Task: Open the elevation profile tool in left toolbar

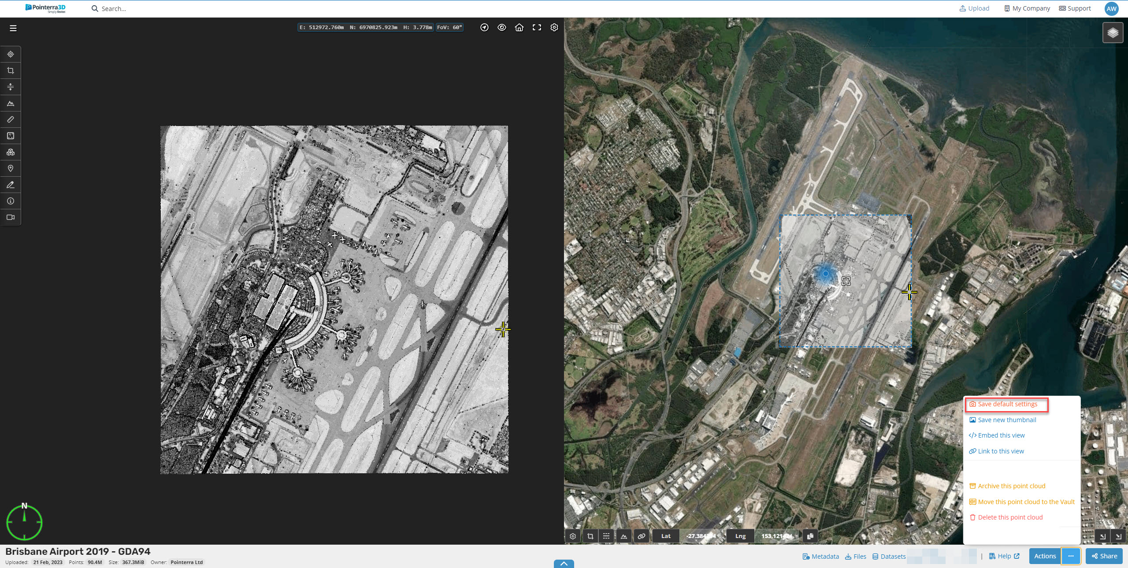Action: (11, 103)
